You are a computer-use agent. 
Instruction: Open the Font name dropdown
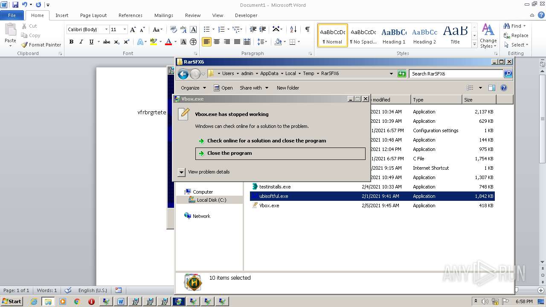point(106,29)
